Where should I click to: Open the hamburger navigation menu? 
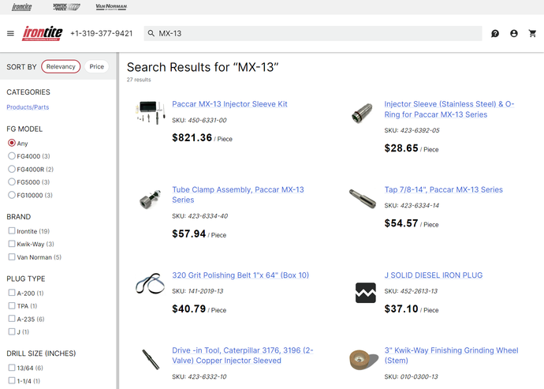coord(11,33)
